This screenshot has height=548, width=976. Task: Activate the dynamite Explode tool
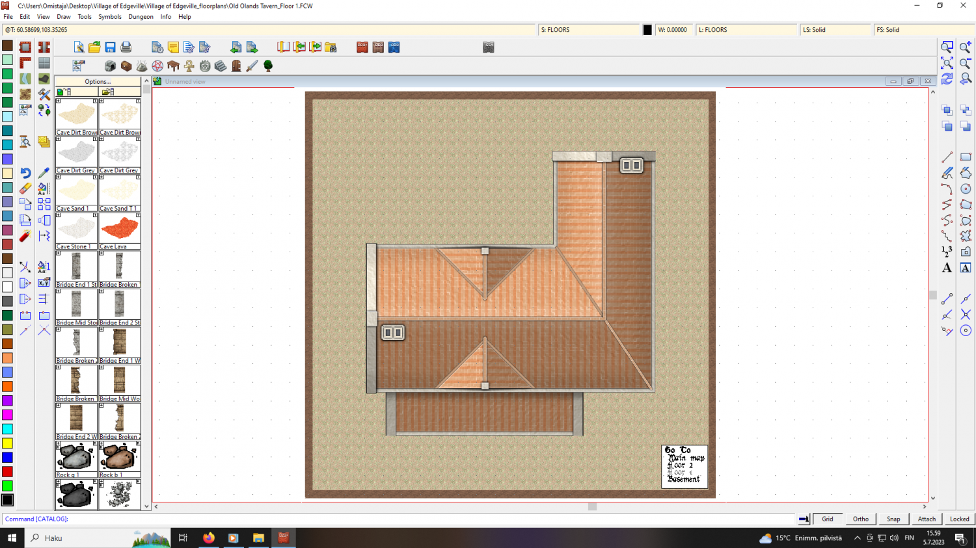pyautogui.click(x=25, y=236)
